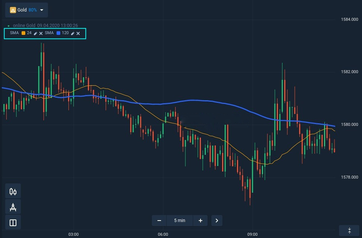This screenshot has width=362, height=238.
Task: Click the 1580.000 price axis label
Action: coord(349,125)
